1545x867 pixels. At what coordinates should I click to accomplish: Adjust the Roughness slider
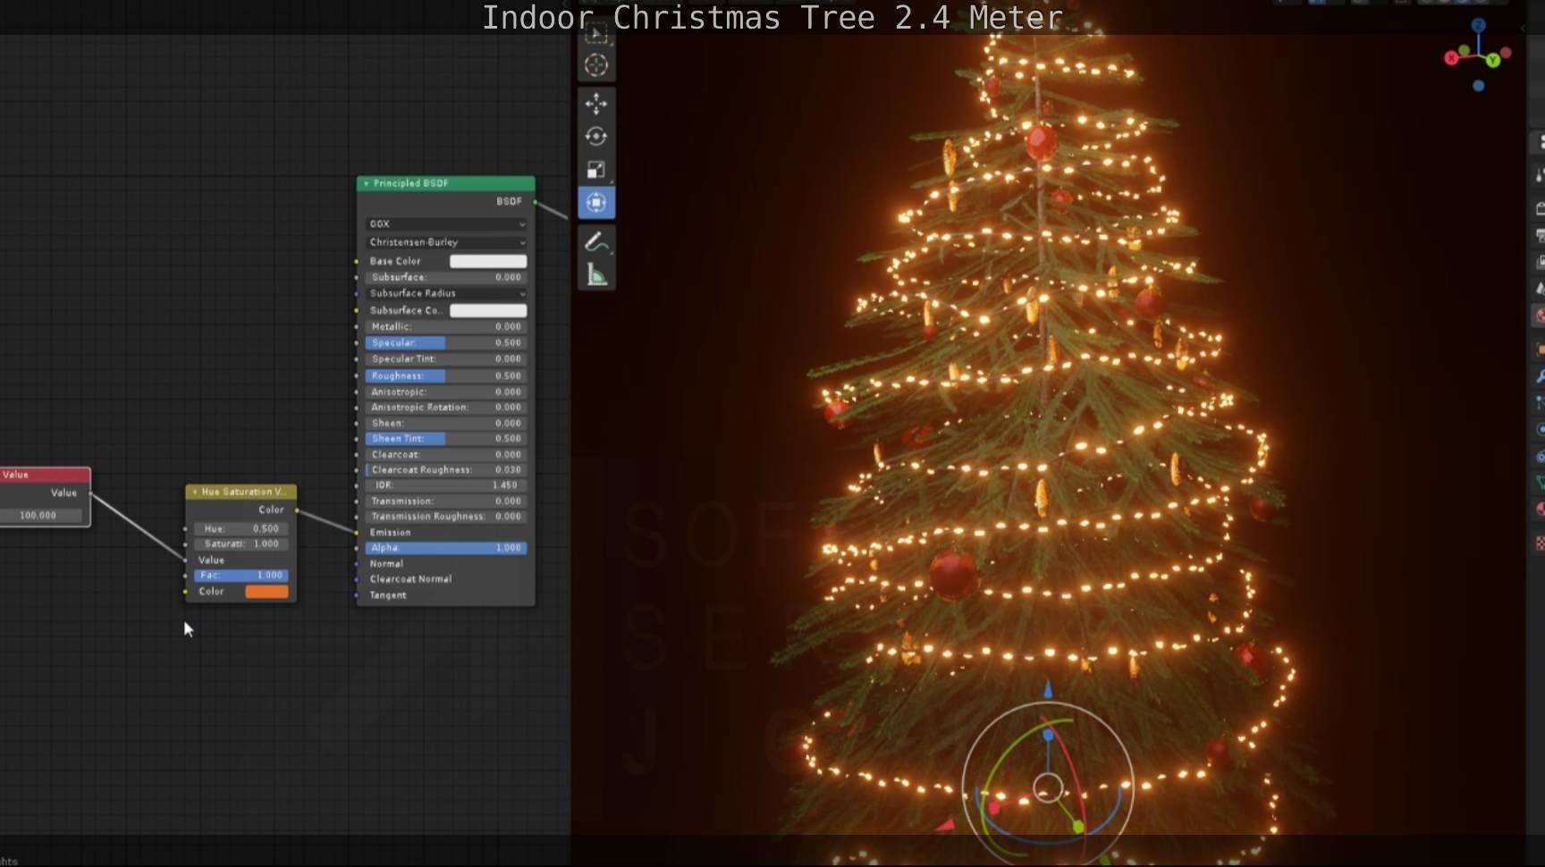[x=446, y=376]
